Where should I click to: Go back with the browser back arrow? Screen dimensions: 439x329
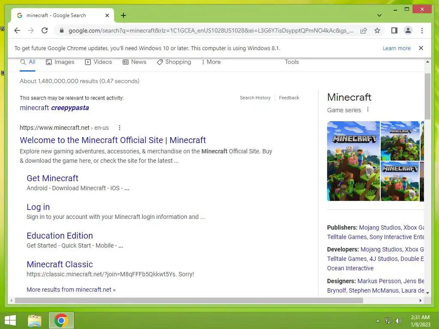click(17, 30)
